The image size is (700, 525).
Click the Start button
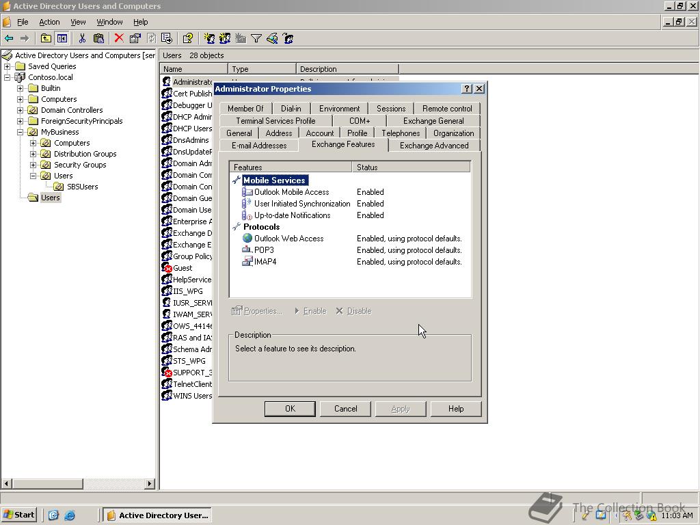click(18, 515)
